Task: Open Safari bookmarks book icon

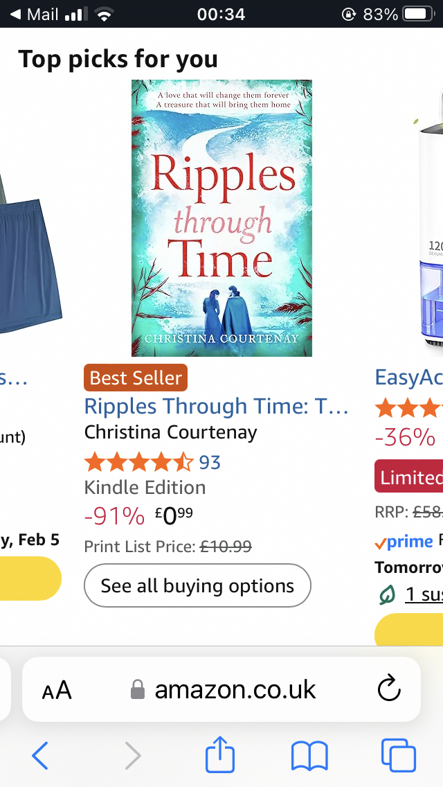Action: [x=309, y=754]
